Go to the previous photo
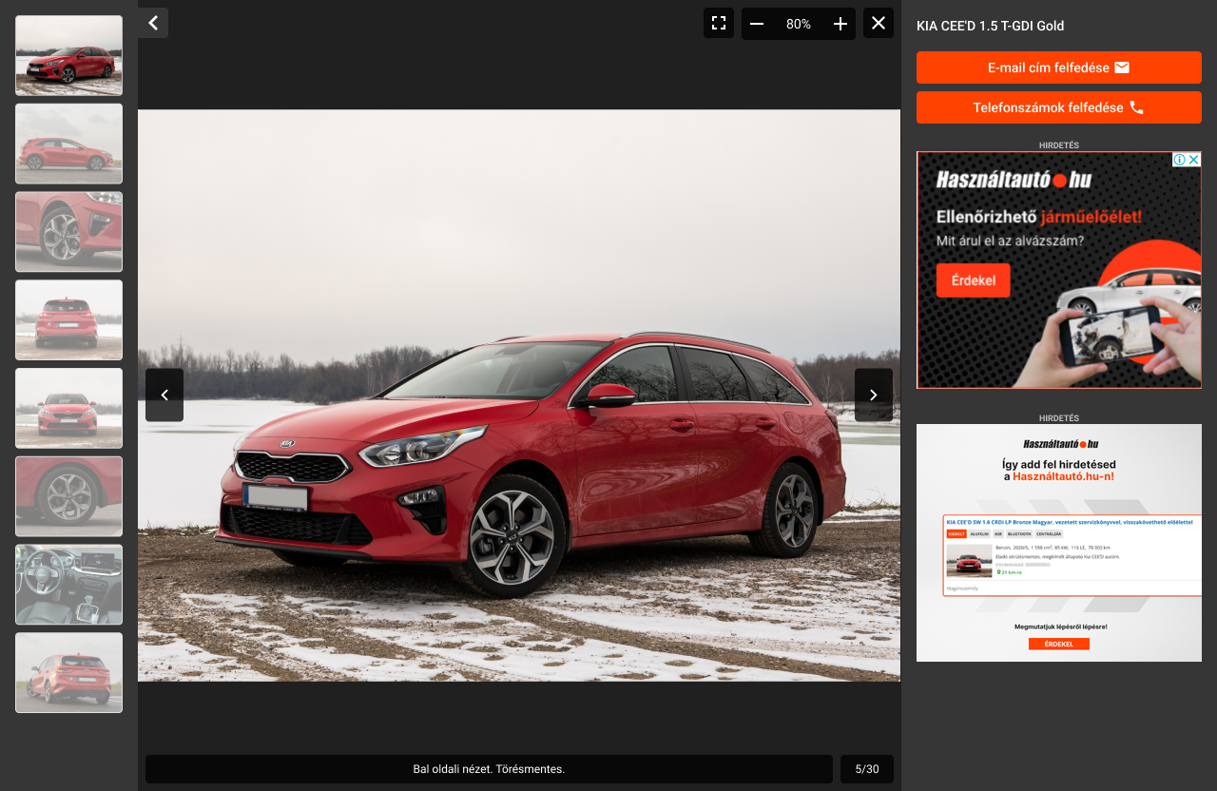Viewport: 1217px width, 791px height. click(164, 395)
